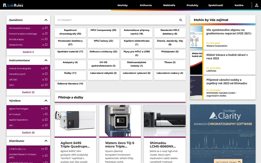
Task: Select Kapilární elektroforéza (1)
Action: point(137,43)
